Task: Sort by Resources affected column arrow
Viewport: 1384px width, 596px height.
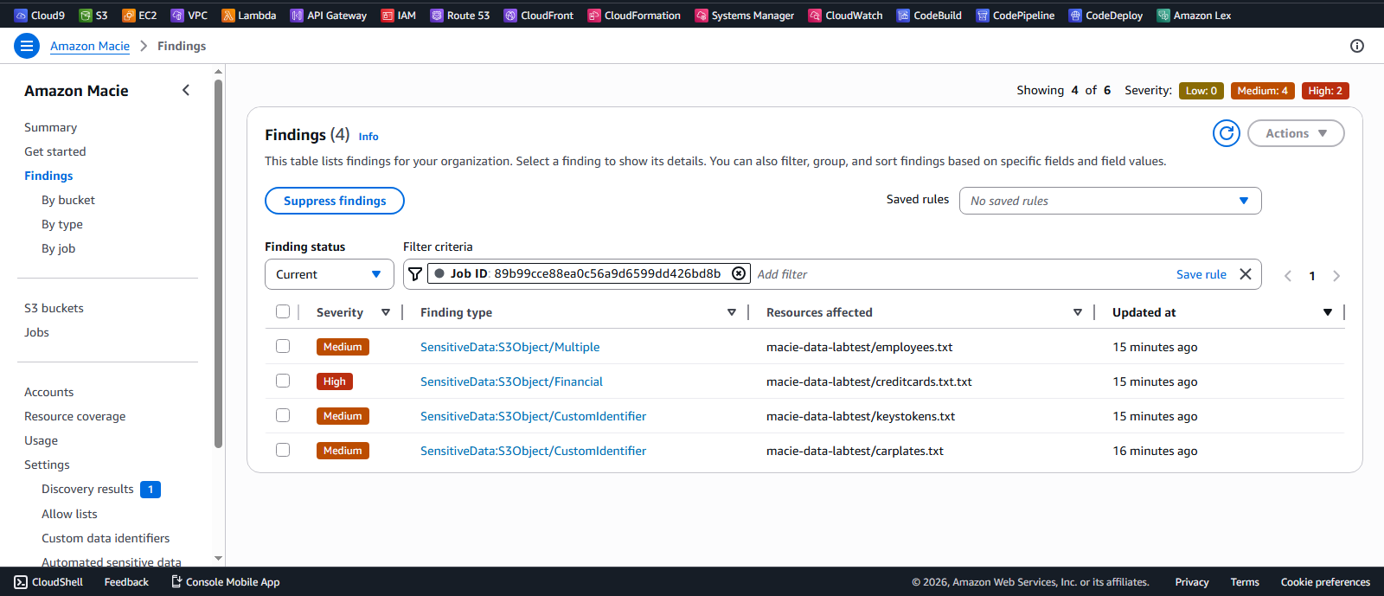Action: [1078, 312]
